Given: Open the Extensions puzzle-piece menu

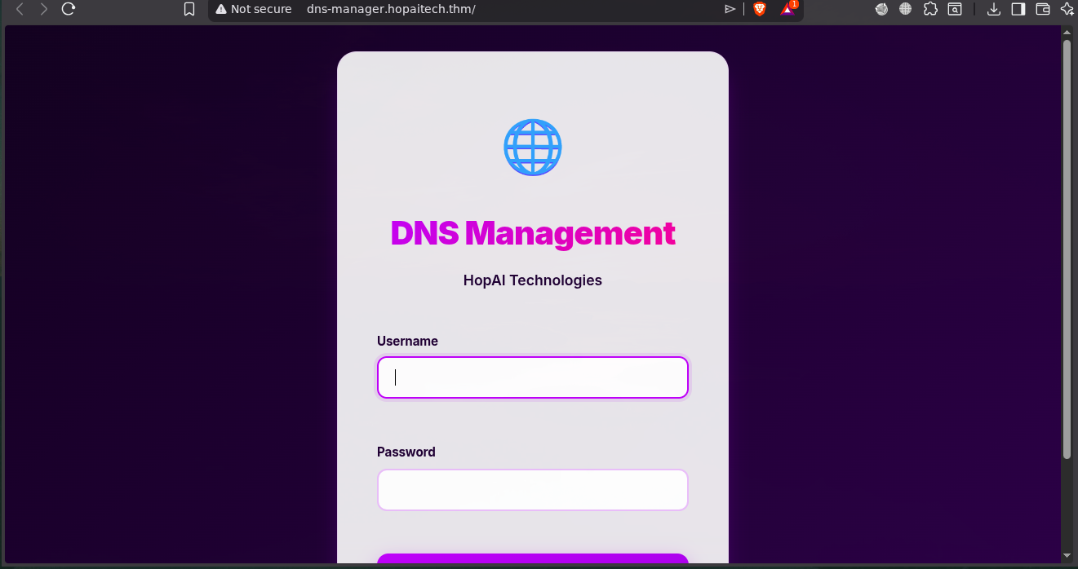Looking at the screenshot, I should tap(929, 9).
